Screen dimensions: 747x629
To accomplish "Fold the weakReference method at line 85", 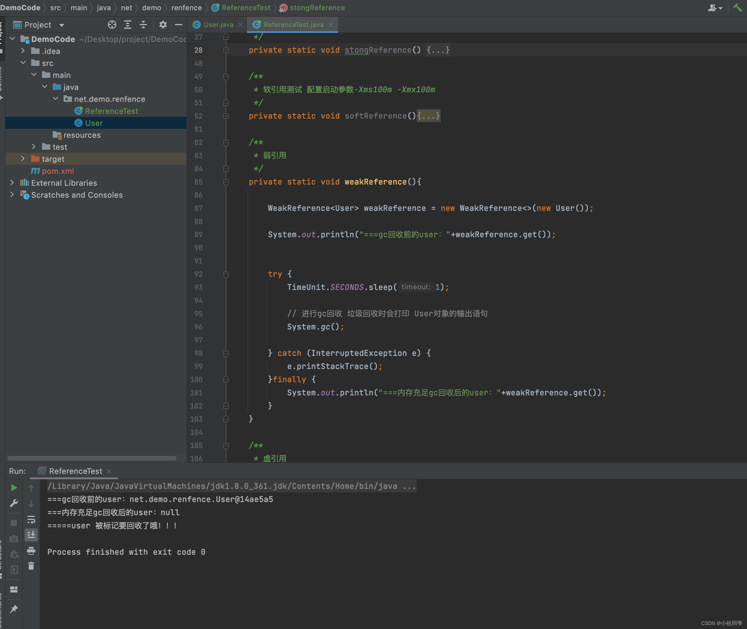I will click(226, 182).
